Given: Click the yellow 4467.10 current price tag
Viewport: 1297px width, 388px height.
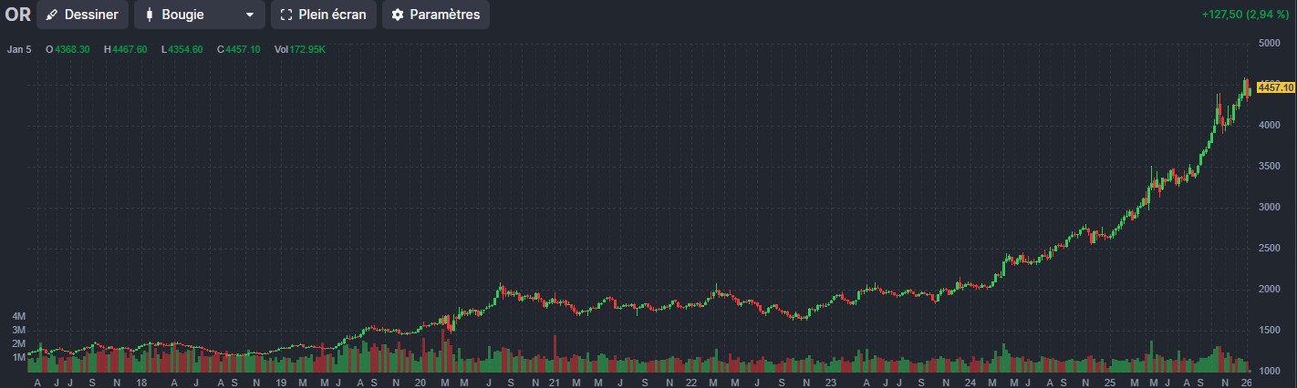Looking at the screenshot, I should (x=1274, y=87).
